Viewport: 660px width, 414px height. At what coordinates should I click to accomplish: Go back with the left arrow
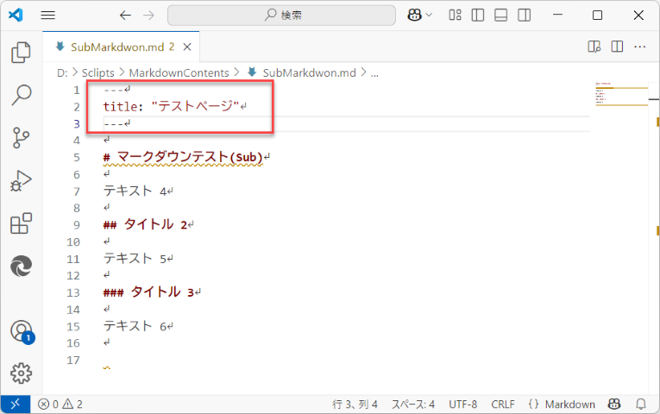[x=125, y=16]
